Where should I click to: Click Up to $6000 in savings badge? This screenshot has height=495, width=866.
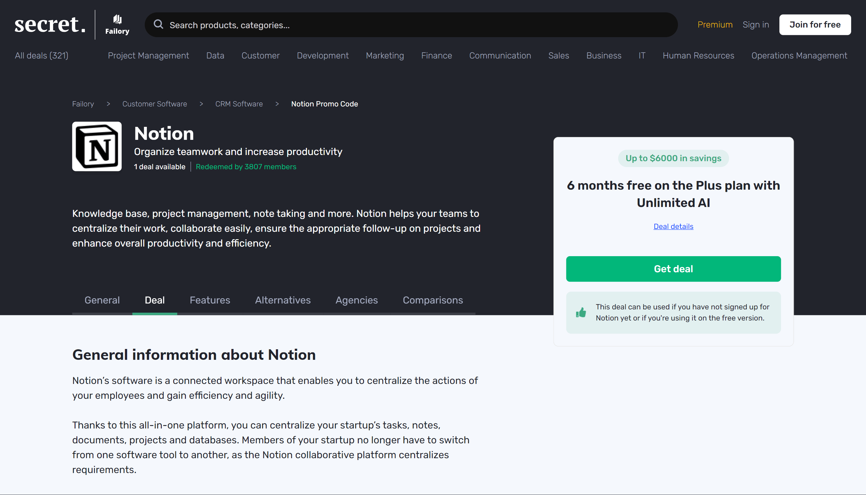[673, 158]
